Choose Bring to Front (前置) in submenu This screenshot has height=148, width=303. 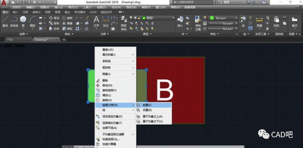click(154, 105)
